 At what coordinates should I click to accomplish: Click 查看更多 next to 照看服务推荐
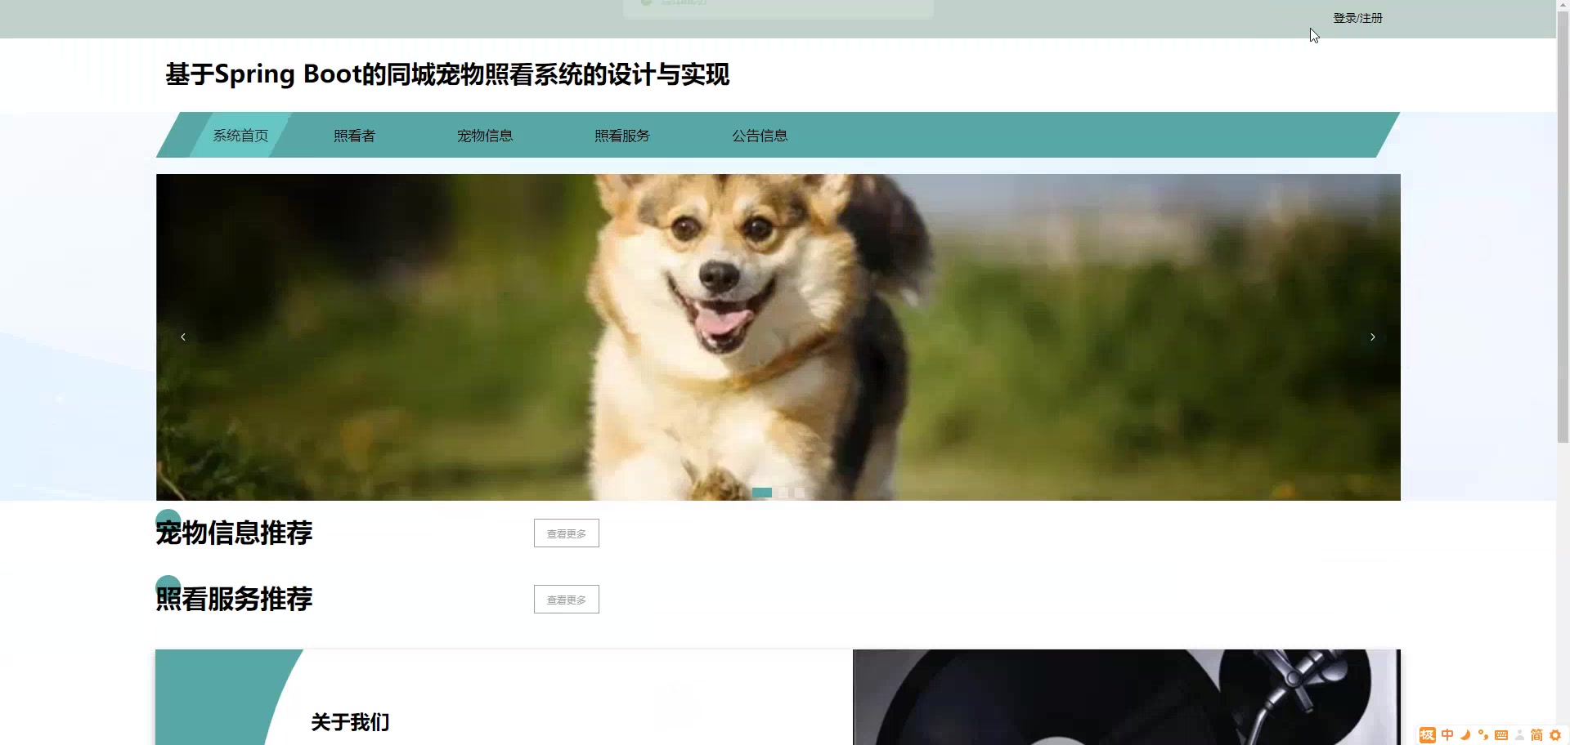(x=567, y=600)
